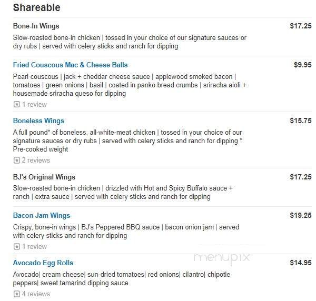Open the Bacon Jam Wings link
Viewport: 316px width, 301px height.
(41, 216)
